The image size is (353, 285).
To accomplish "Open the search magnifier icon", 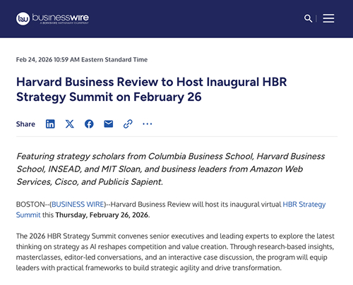I will tap(308, 18).
